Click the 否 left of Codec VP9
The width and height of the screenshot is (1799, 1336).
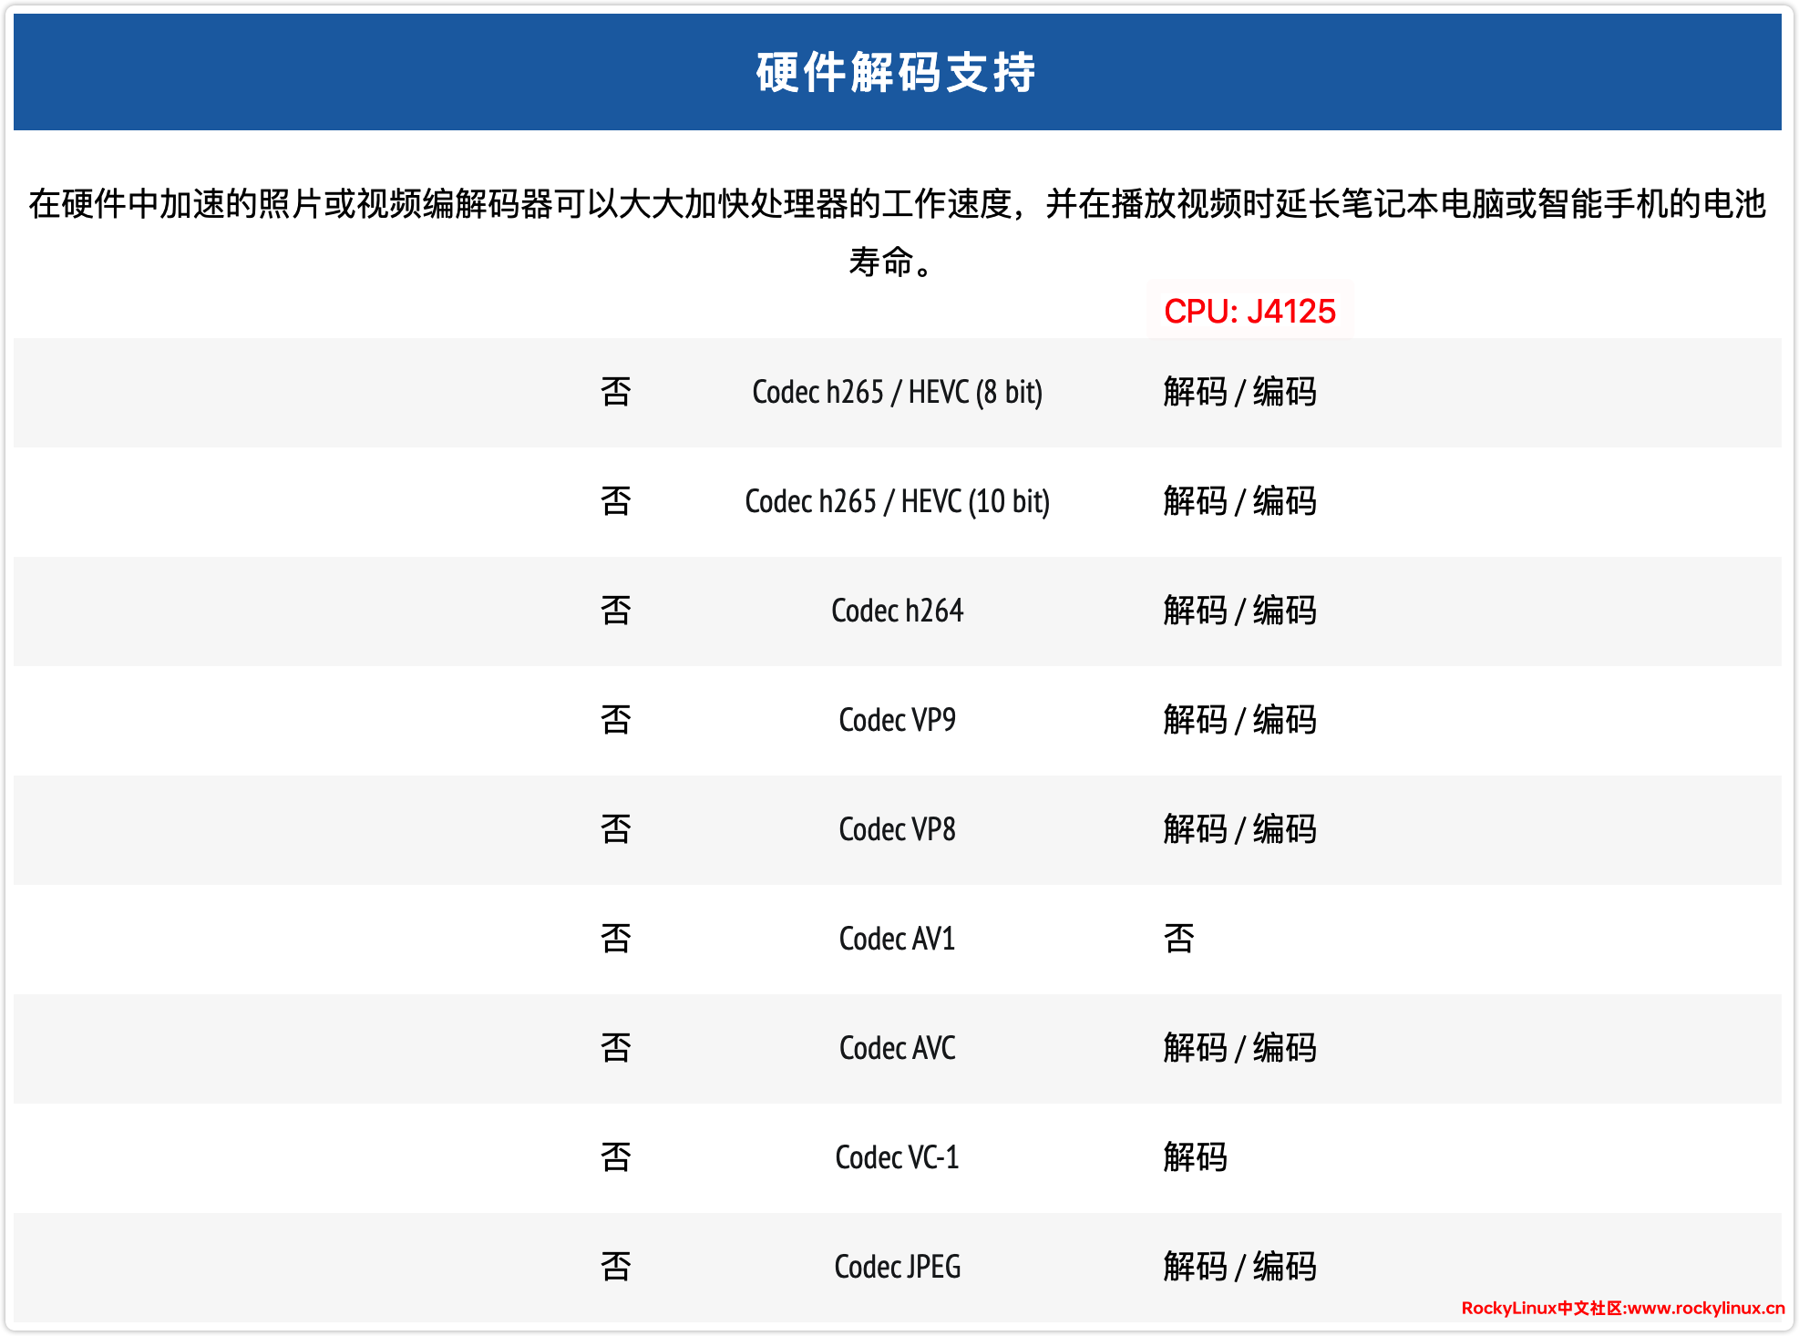point(616,720)
